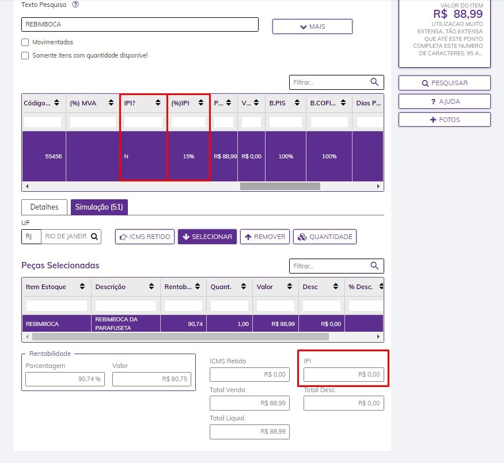Image resolution: width=504 pixels, height=463 pixels.
Task: Click the Item Estoque column filter box
Action: (x=56, y=306)
